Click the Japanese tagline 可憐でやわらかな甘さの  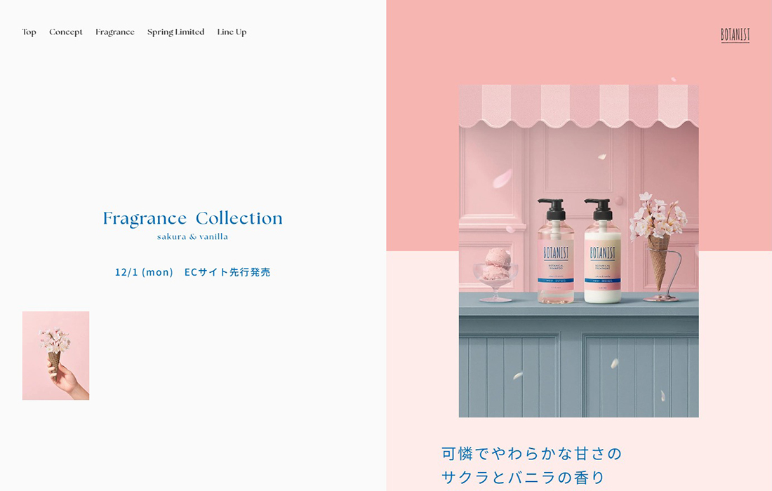531,454
